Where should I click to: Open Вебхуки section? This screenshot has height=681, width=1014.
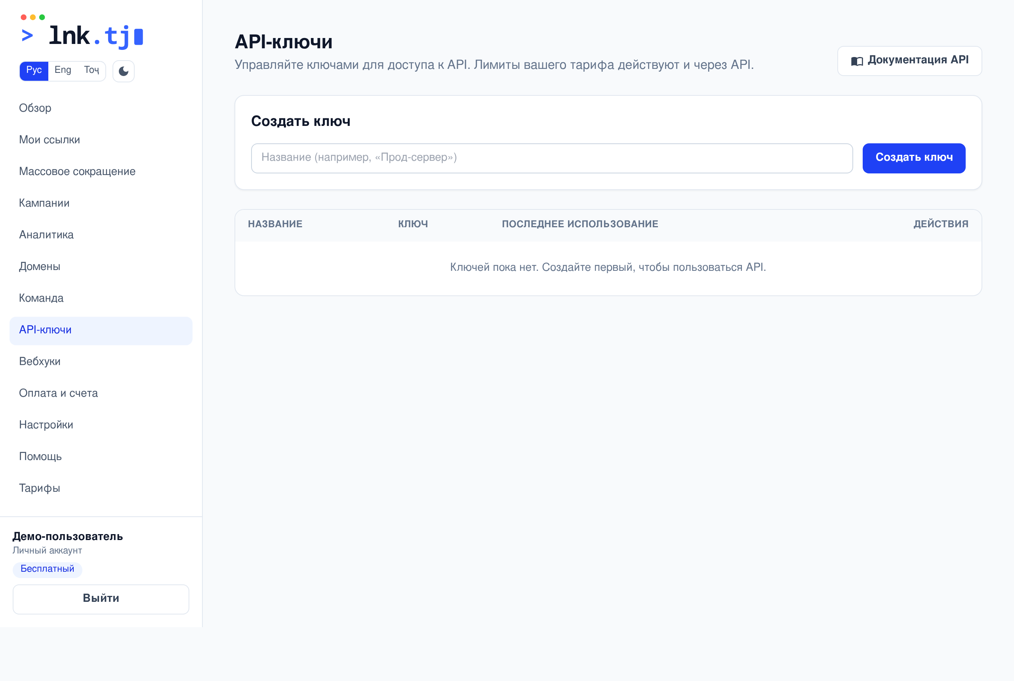pyautogui.click(x=101, y=362)
